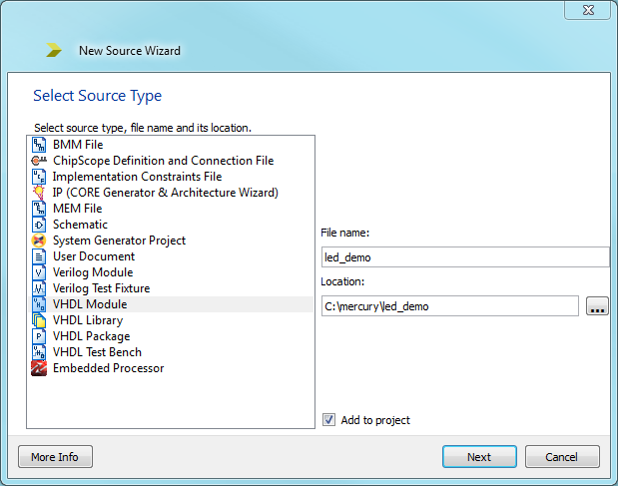Image resolution: width=618 pixels, height=486 pixels.
Task: Select Verilog Module source type
Action: tap(93, 272)
